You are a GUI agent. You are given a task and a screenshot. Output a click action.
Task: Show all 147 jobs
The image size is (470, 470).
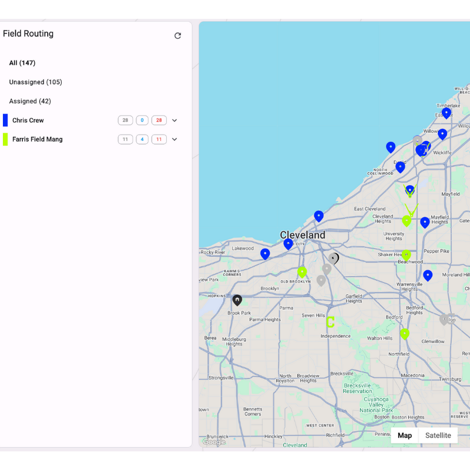[x=22, y=63]
